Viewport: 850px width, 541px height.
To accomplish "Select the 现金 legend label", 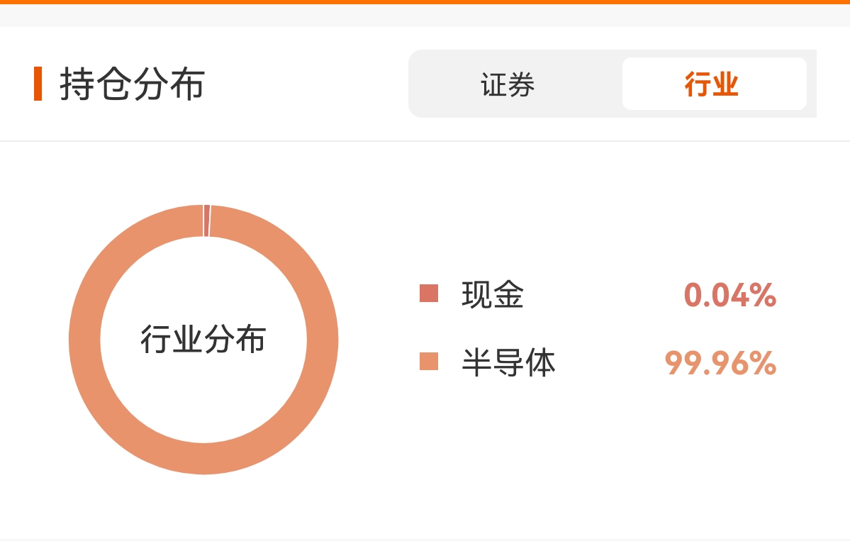I will point(492,294).
